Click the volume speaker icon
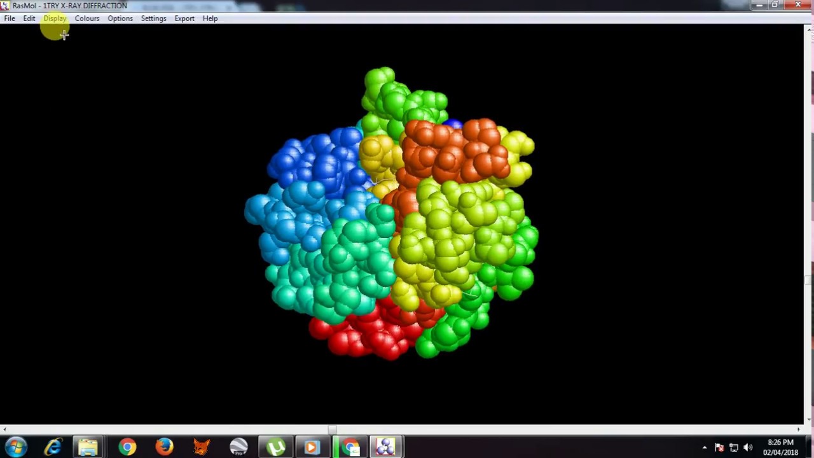814x458 pixels. click(x=748, y=448)
